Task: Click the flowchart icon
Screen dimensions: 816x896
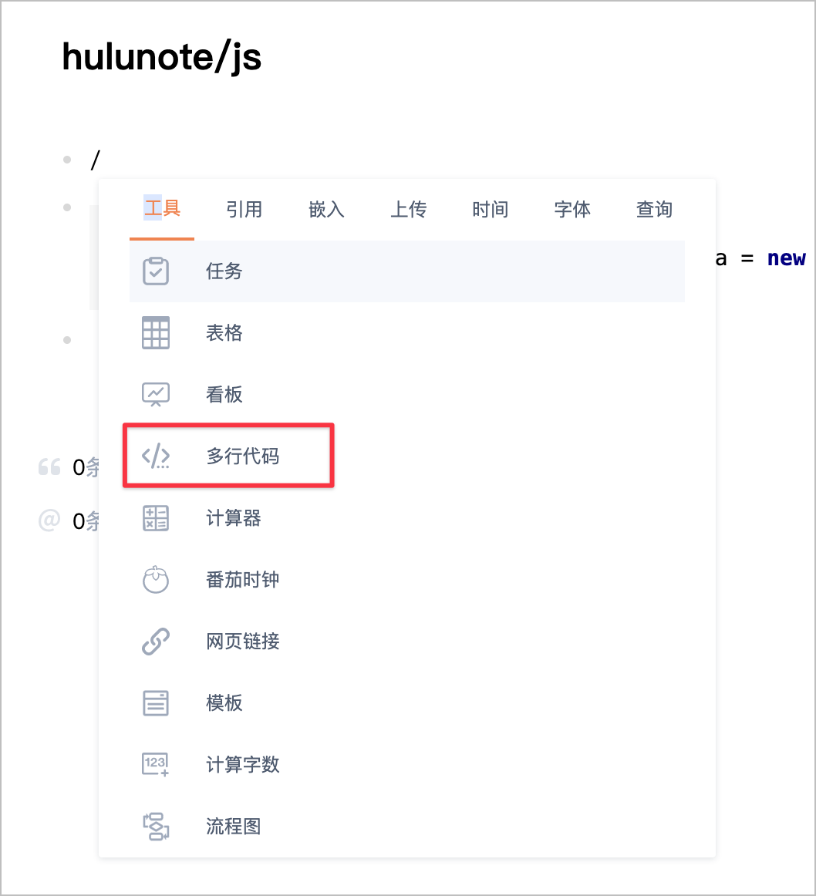Action: pos(156,827)
